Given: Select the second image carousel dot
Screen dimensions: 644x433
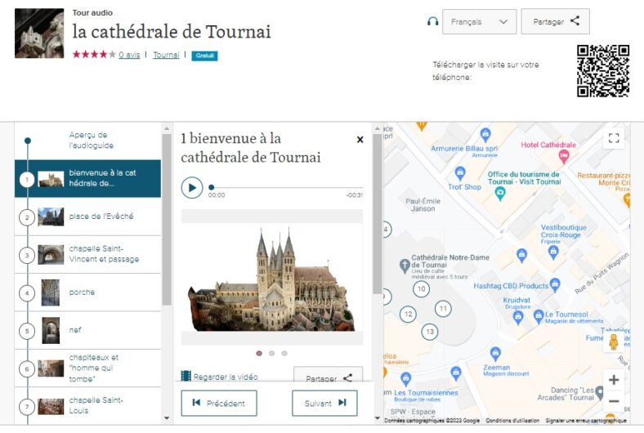Looking at the screenshot, I should pos(271,354).
